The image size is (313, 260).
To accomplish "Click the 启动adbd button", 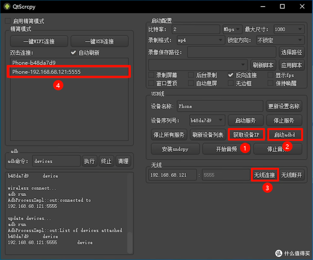I will pos(285,135).
